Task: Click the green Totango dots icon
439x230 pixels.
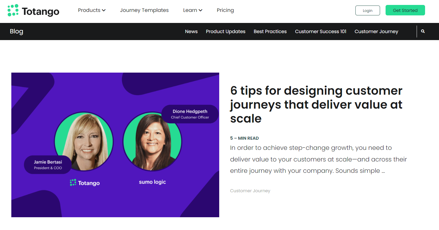Action: coord(13,10)
